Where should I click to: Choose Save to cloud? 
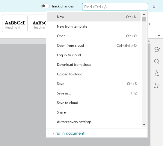94,103
